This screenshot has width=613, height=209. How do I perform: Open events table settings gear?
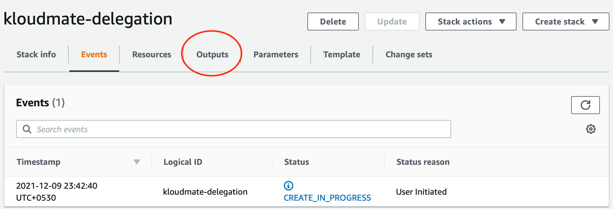coord(591,129)
